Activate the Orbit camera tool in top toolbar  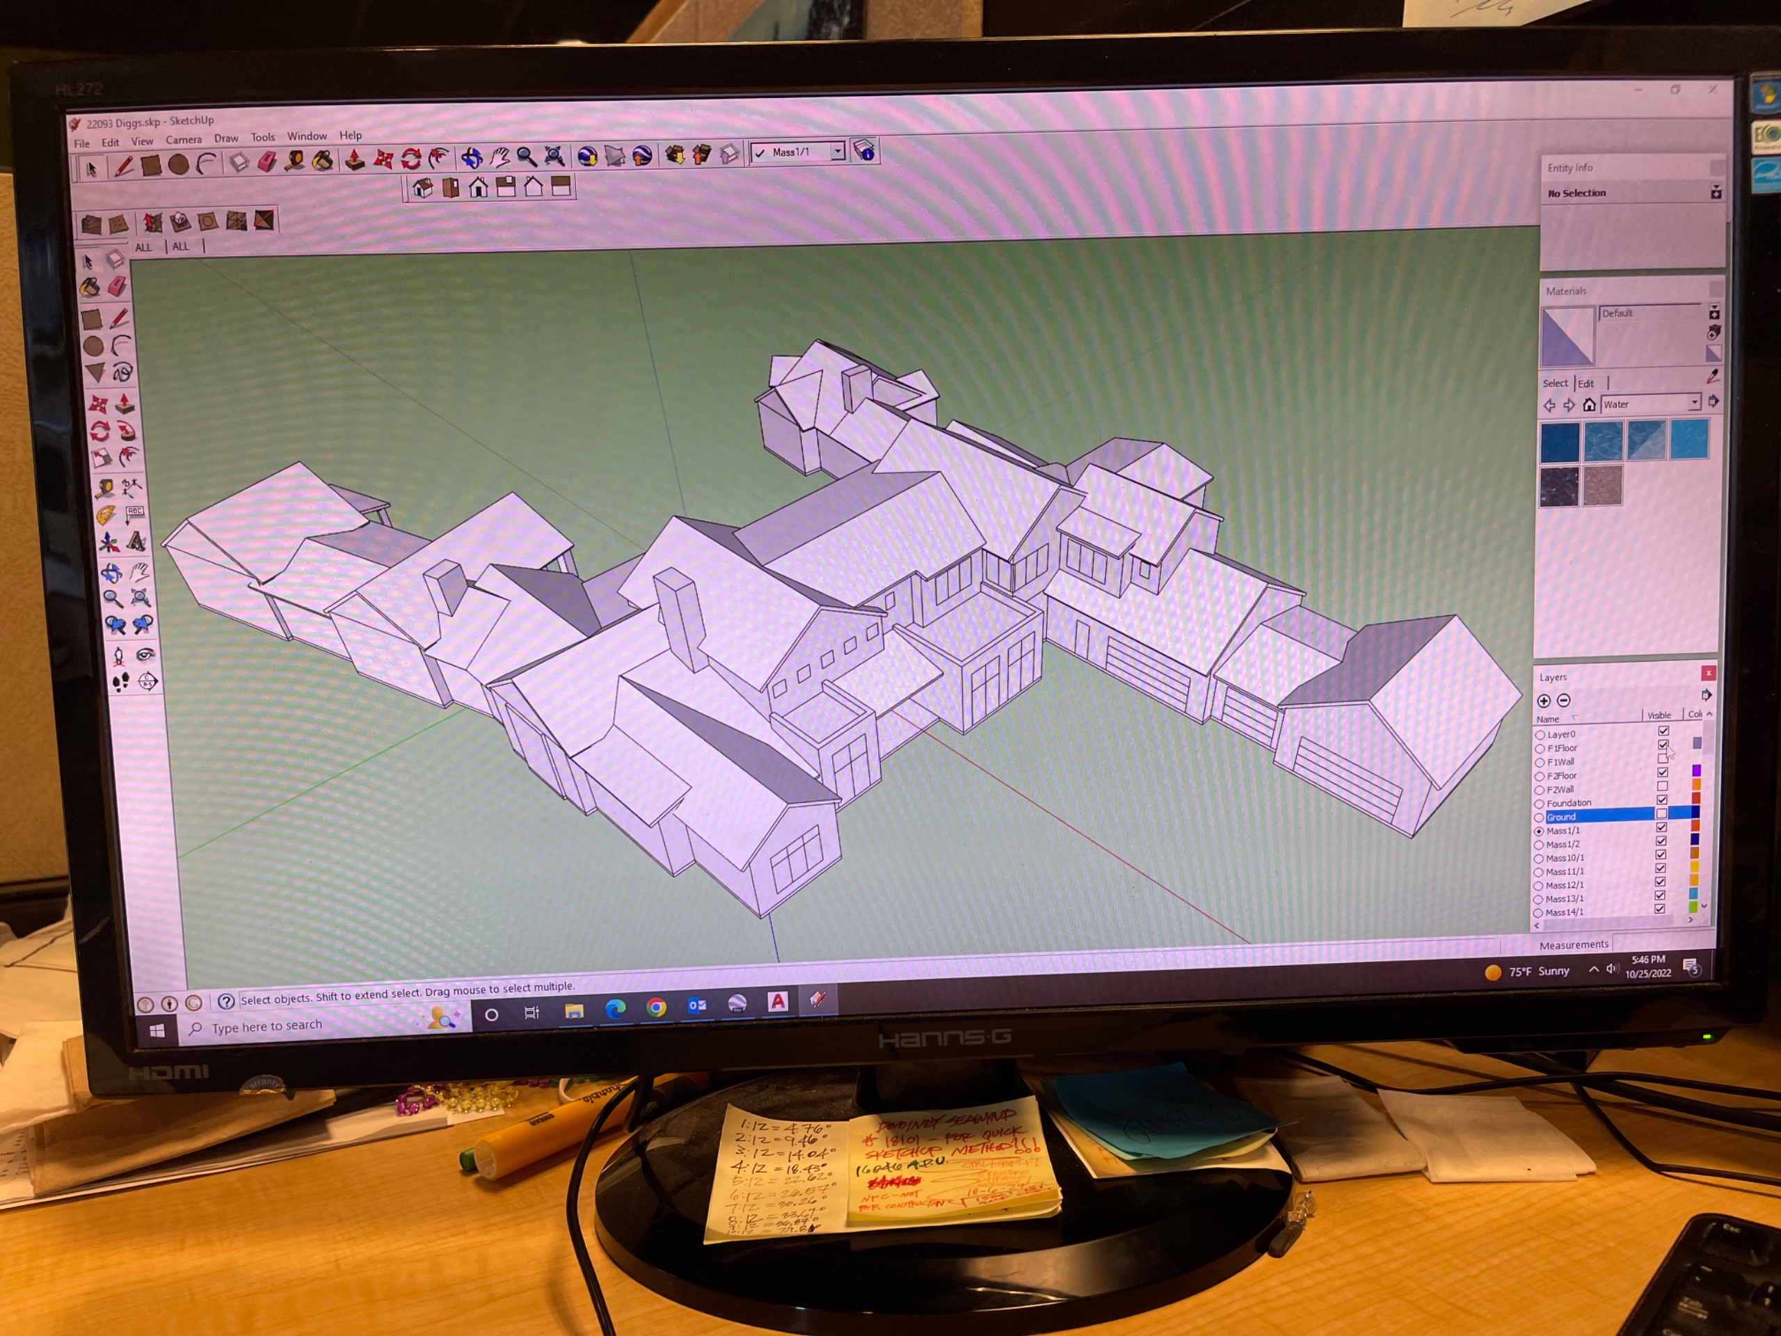(x=472, y=157)
